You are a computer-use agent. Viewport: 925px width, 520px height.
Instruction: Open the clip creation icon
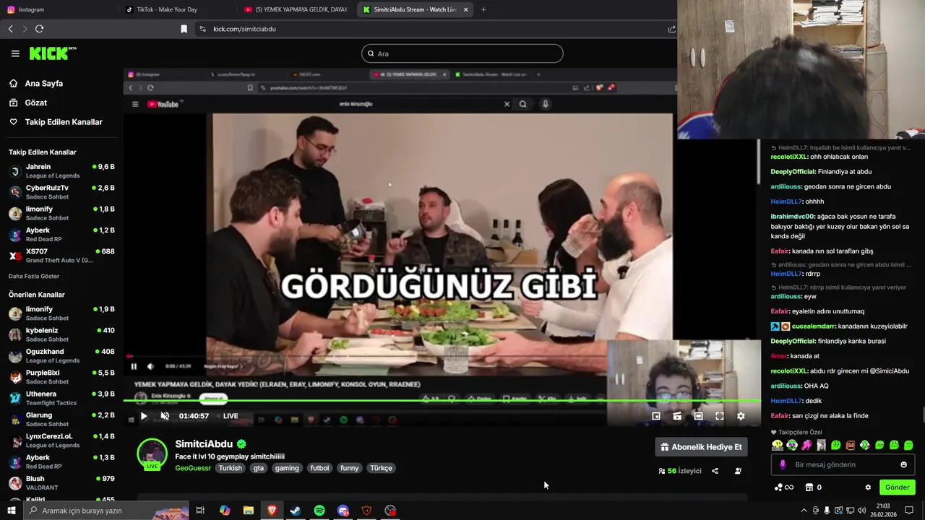pos(677,416)
